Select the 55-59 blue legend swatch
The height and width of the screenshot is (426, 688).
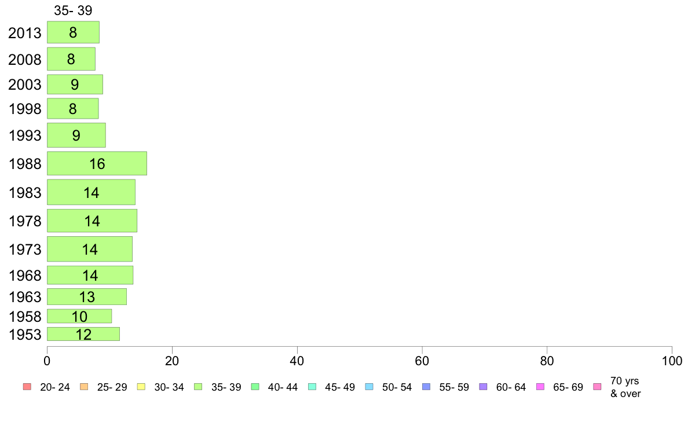tap(426, 387)
